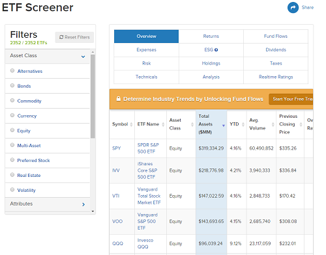Click Start Your Free Trial button
The height and width of the screenshot is (255, 326).
(x=291, y=99)
